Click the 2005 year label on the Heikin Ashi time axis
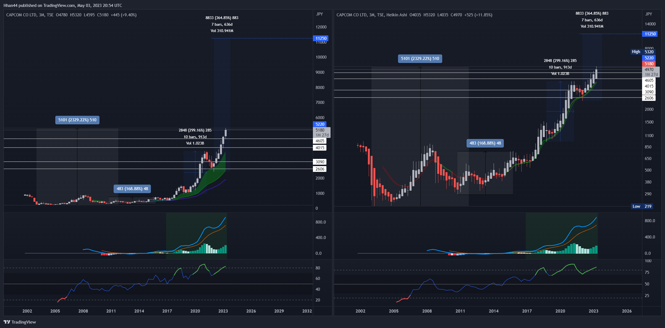Screen dimensions: 665x328 (394, 311)
